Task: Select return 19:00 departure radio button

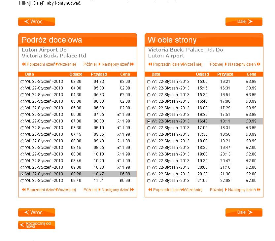Action: (x=149, y=155)
